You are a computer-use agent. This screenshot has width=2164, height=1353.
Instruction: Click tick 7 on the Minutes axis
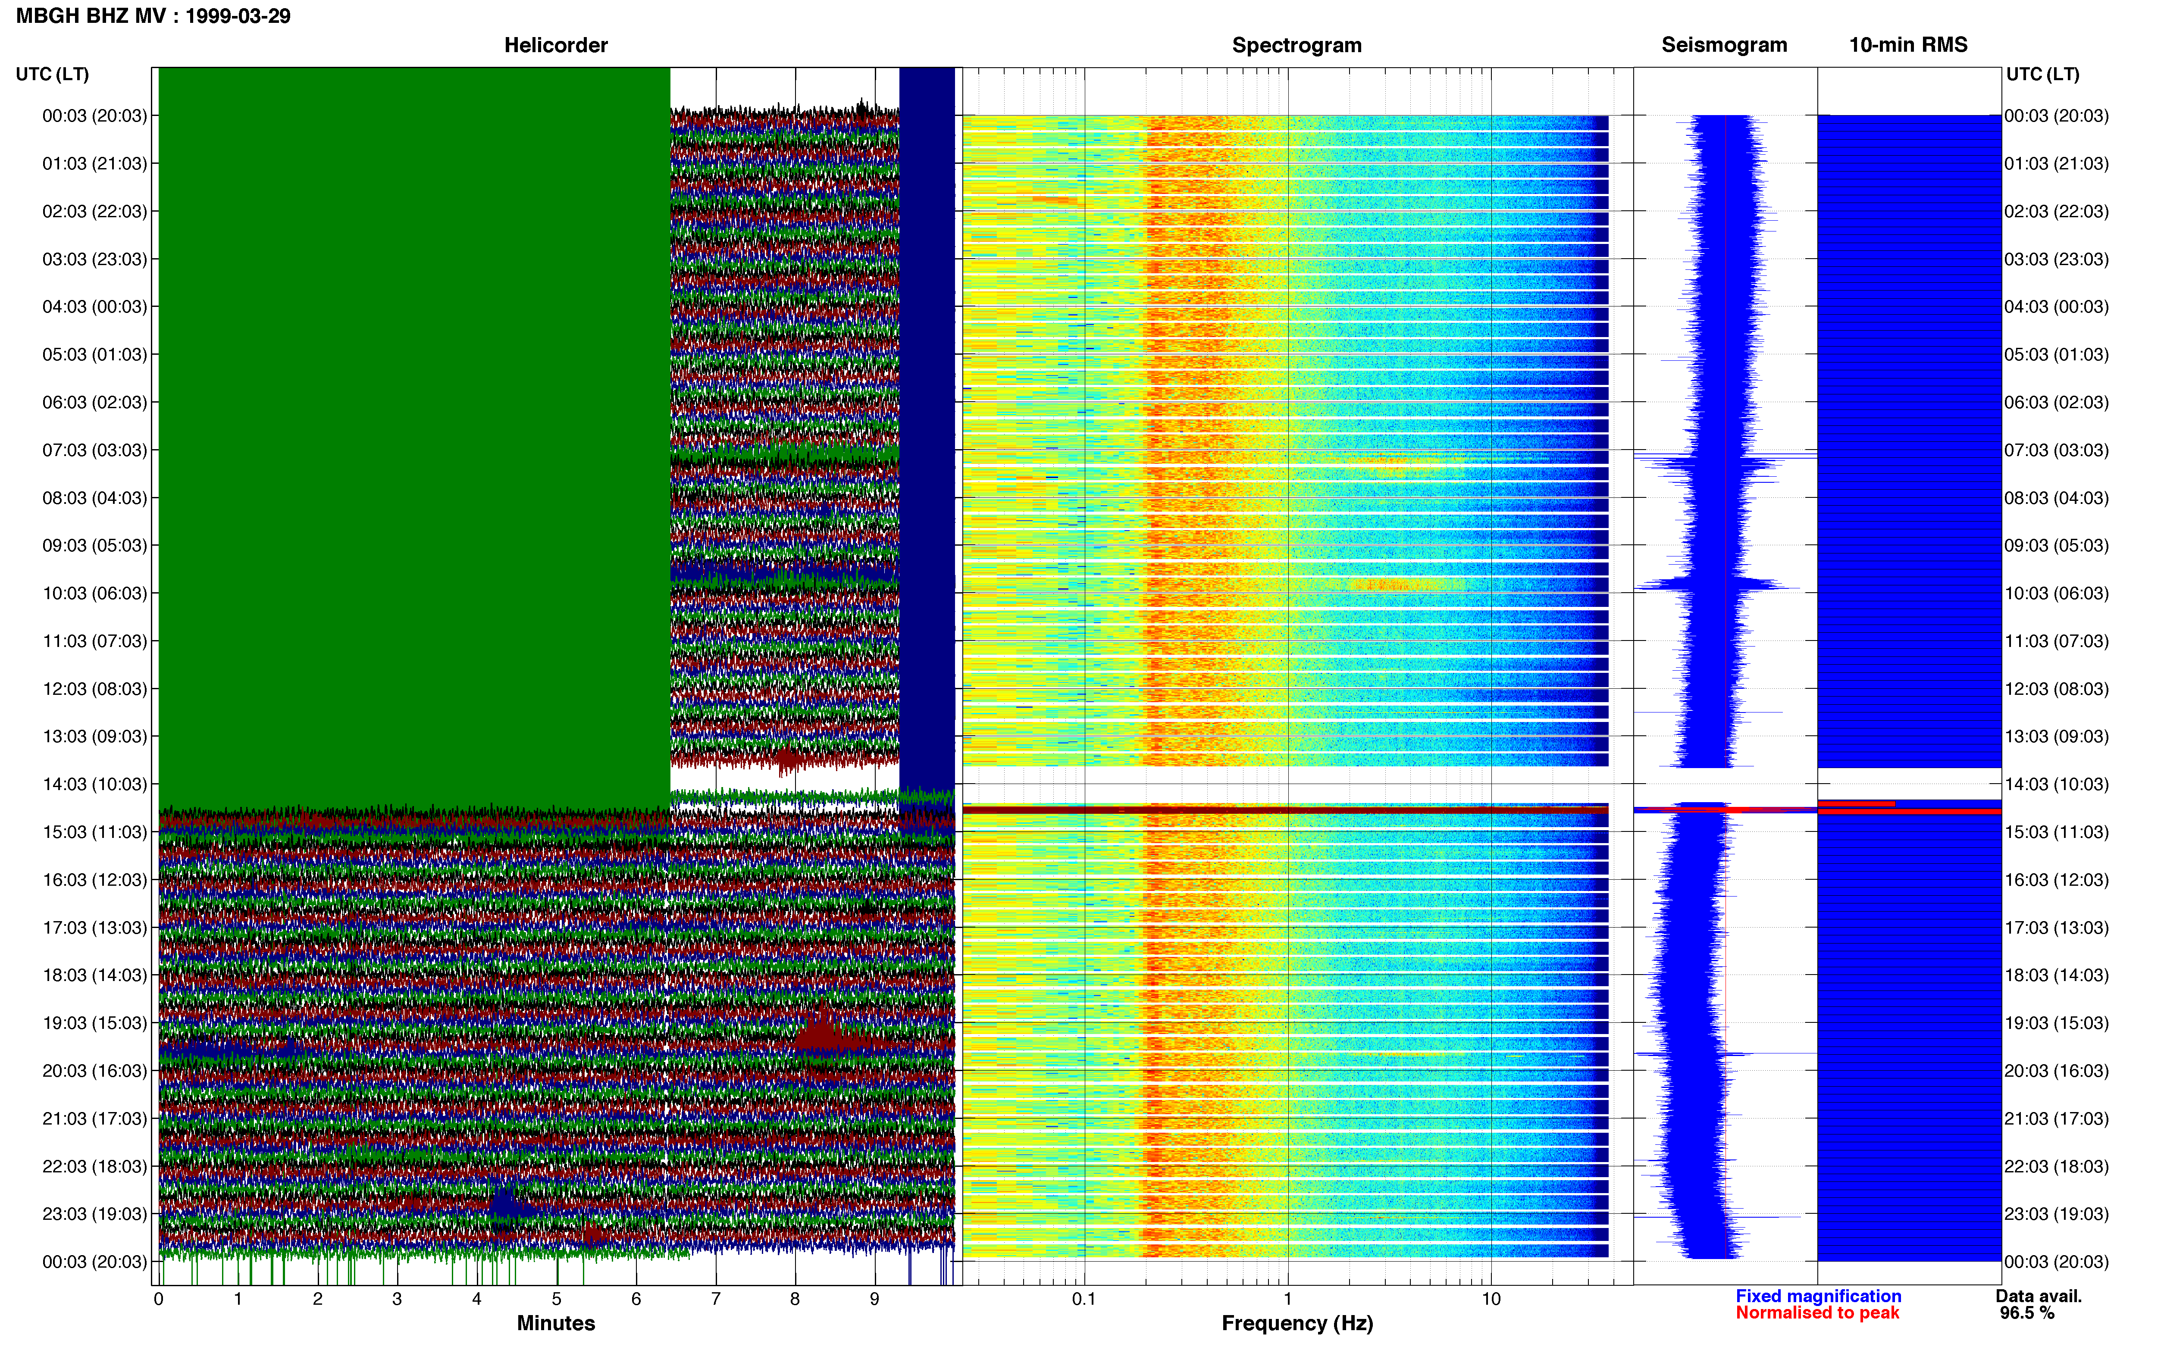[716, 1299]
